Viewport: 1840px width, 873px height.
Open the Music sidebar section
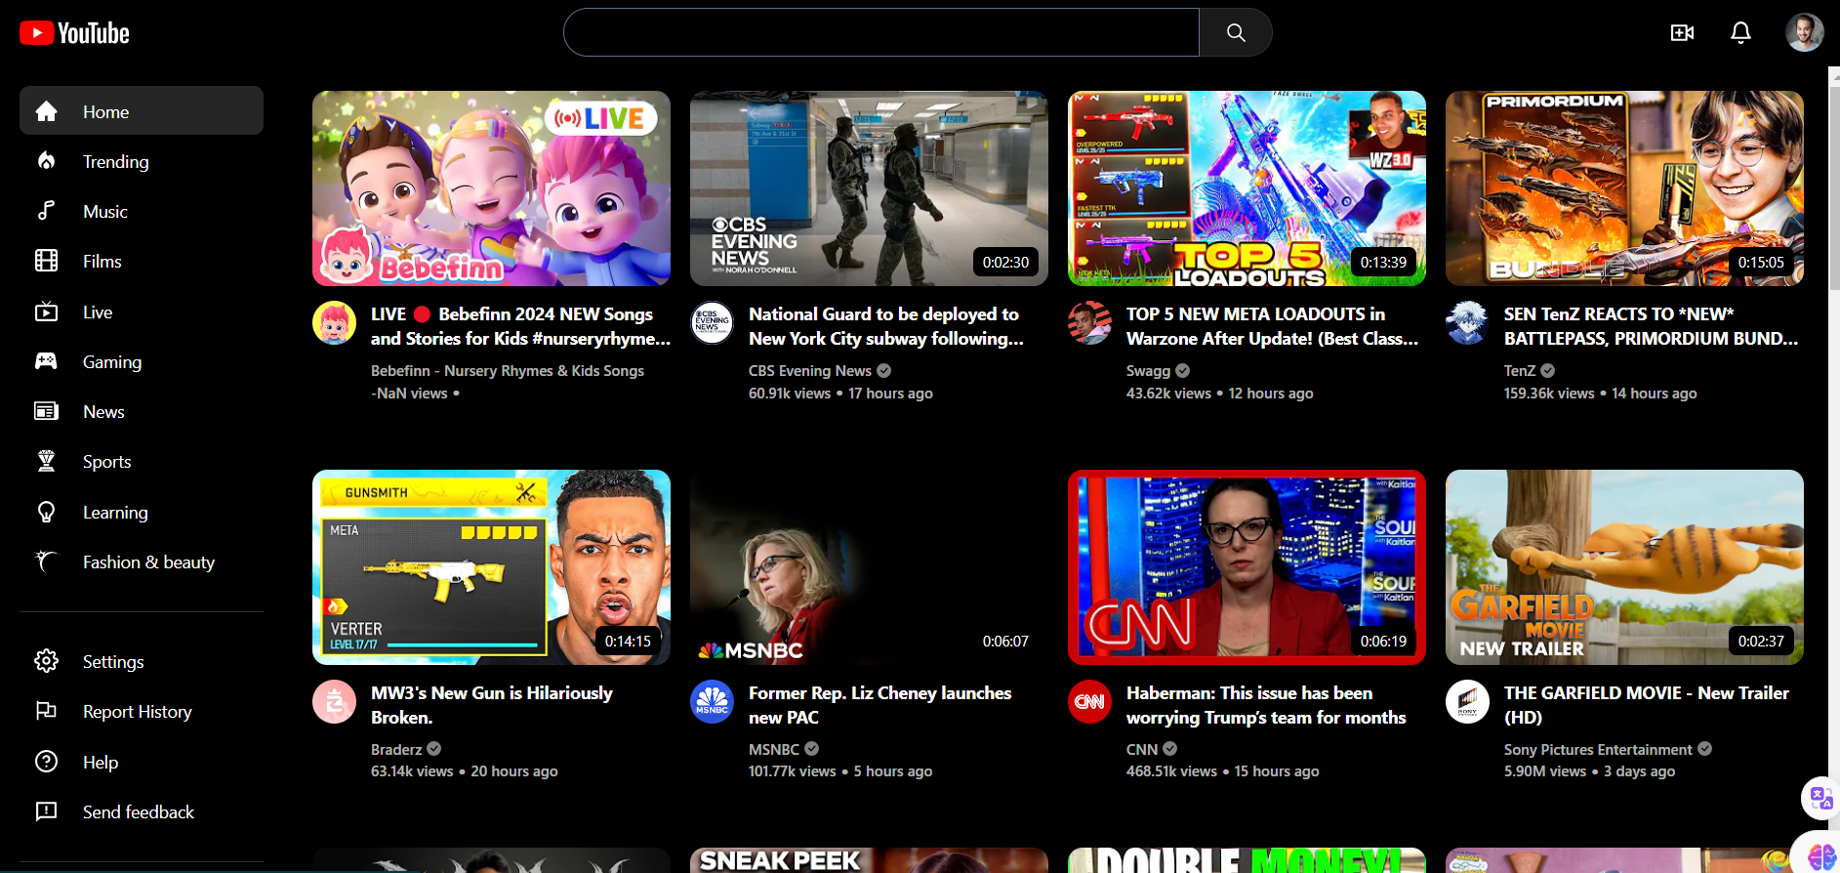(x=104, y=212)
